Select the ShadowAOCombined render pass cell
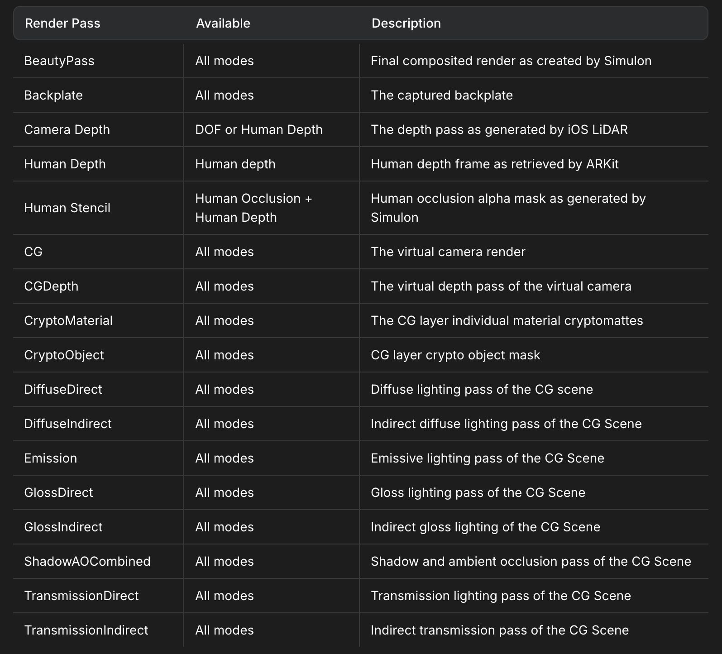This screenshot has height=654, width=722. pos(87,562)
